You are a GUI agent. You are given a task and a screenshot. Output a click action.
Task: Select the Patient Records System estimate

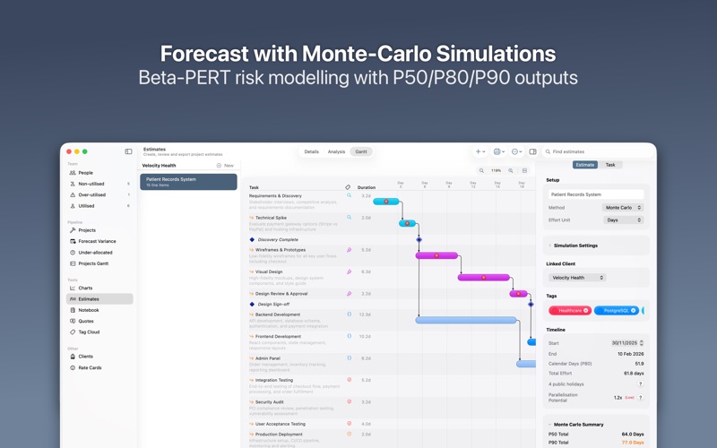(x=188, y=182)
